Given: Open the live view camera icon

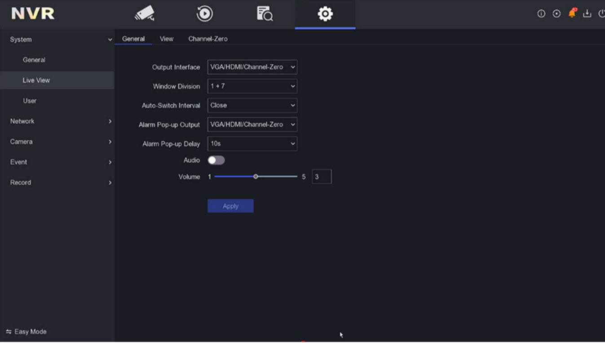Looking at the screenshot, I should (x=145, y=13).
